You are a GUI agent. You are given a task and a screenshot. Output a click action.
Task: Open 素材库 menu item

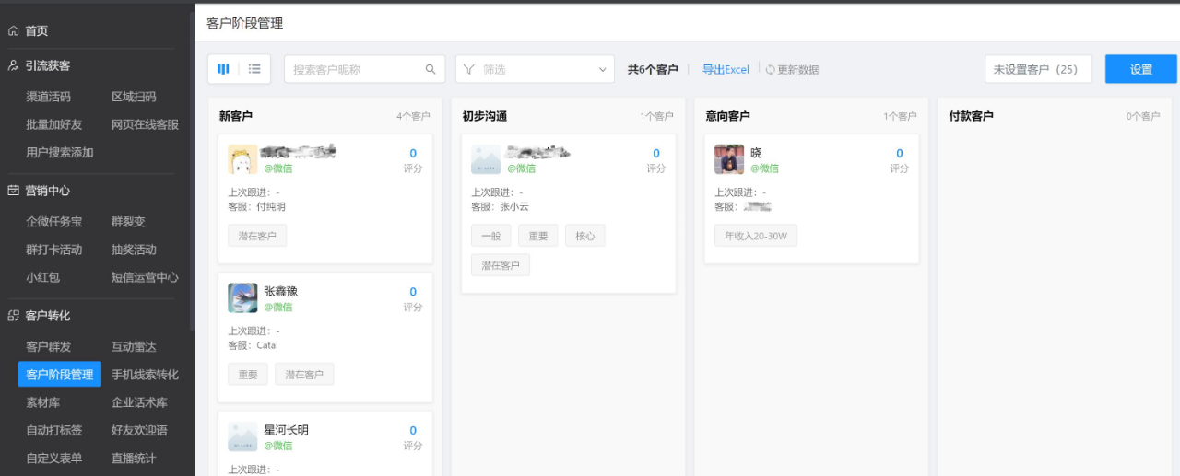42,402
